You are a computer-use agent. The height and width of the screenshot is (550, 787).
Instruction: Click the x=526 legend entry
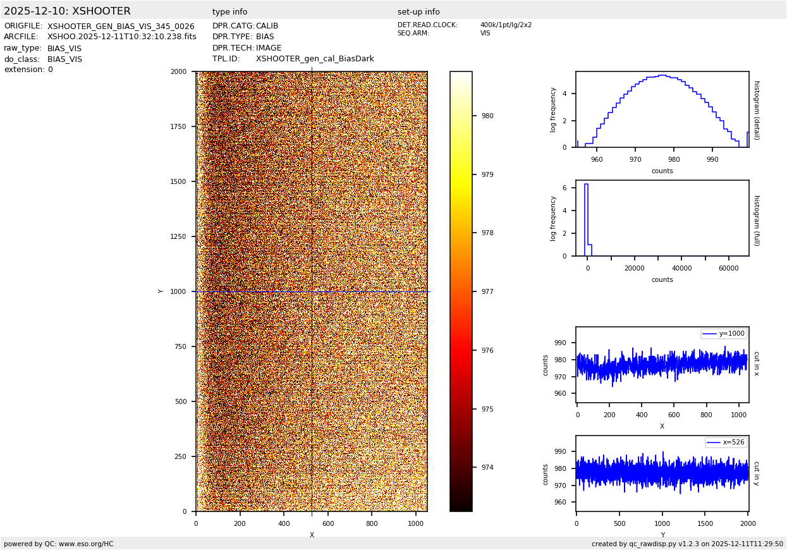(x=726, y=443)
